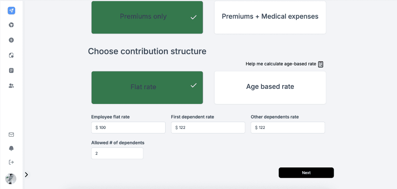The image size is (397, 189).
Task: Open the notifications bell icon
Action: (11, 148)
